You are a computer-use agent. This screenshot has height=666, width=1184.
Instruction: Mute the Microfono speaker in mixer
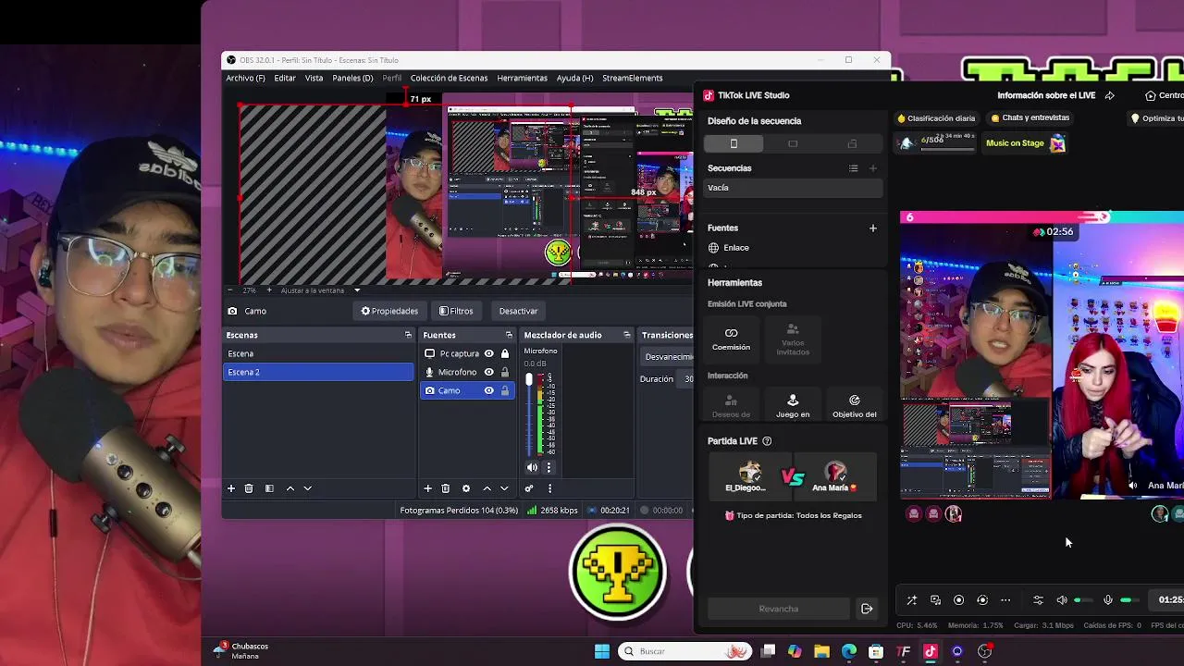pos(532,467)
